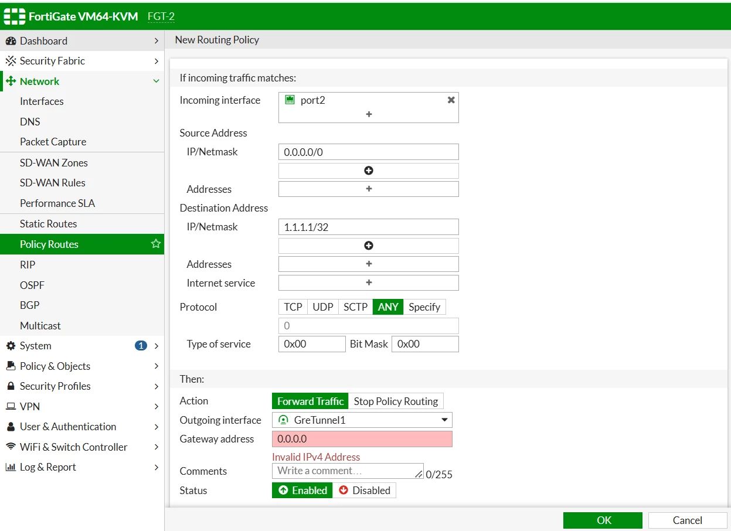Expand the Dashboard menu chevron

pyautogui.click(x=156, y=41)
